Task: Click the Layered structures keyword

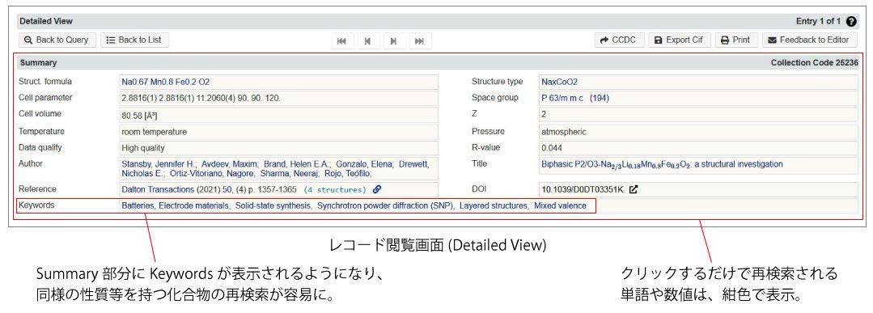Action: (494, 206)
